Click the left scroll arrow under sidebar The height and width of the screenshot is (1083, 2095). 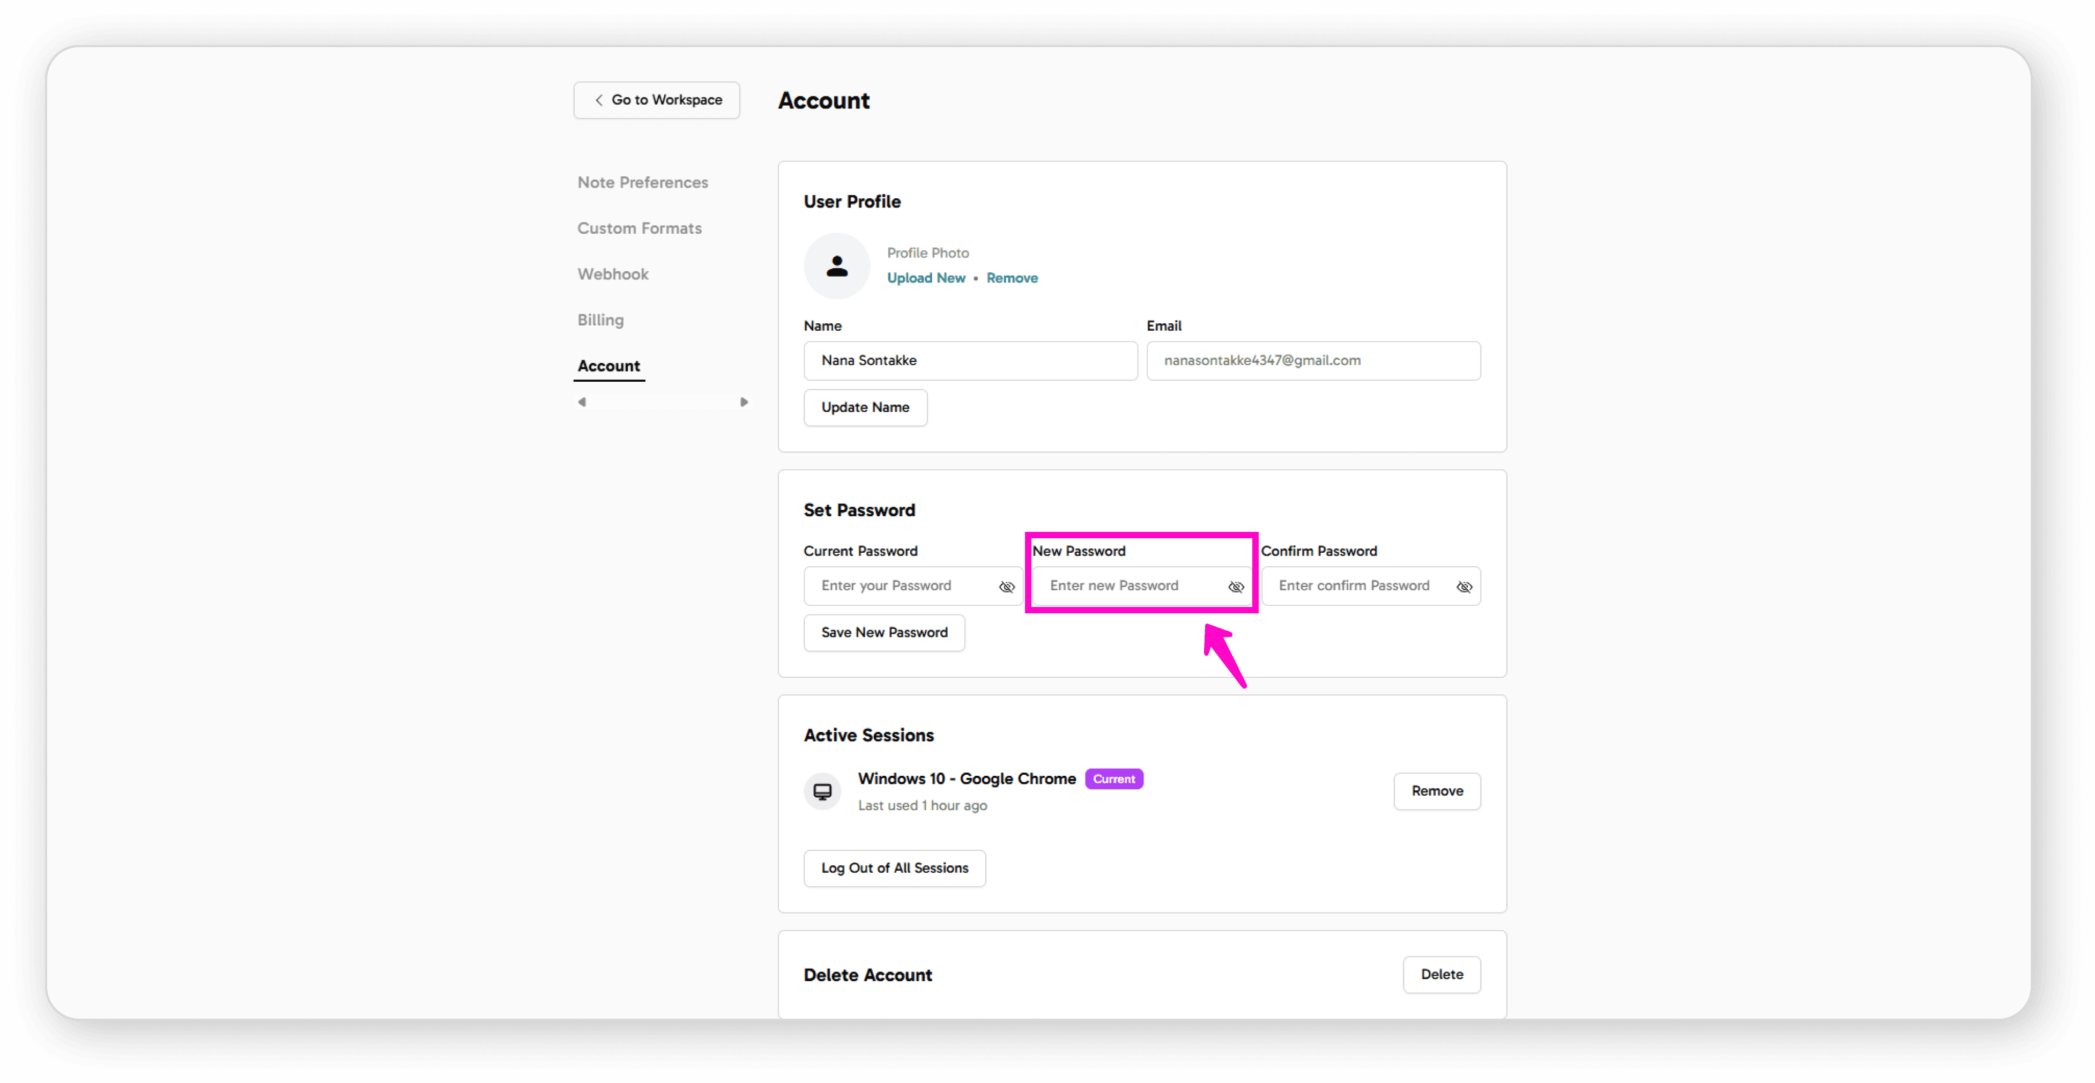582,402
